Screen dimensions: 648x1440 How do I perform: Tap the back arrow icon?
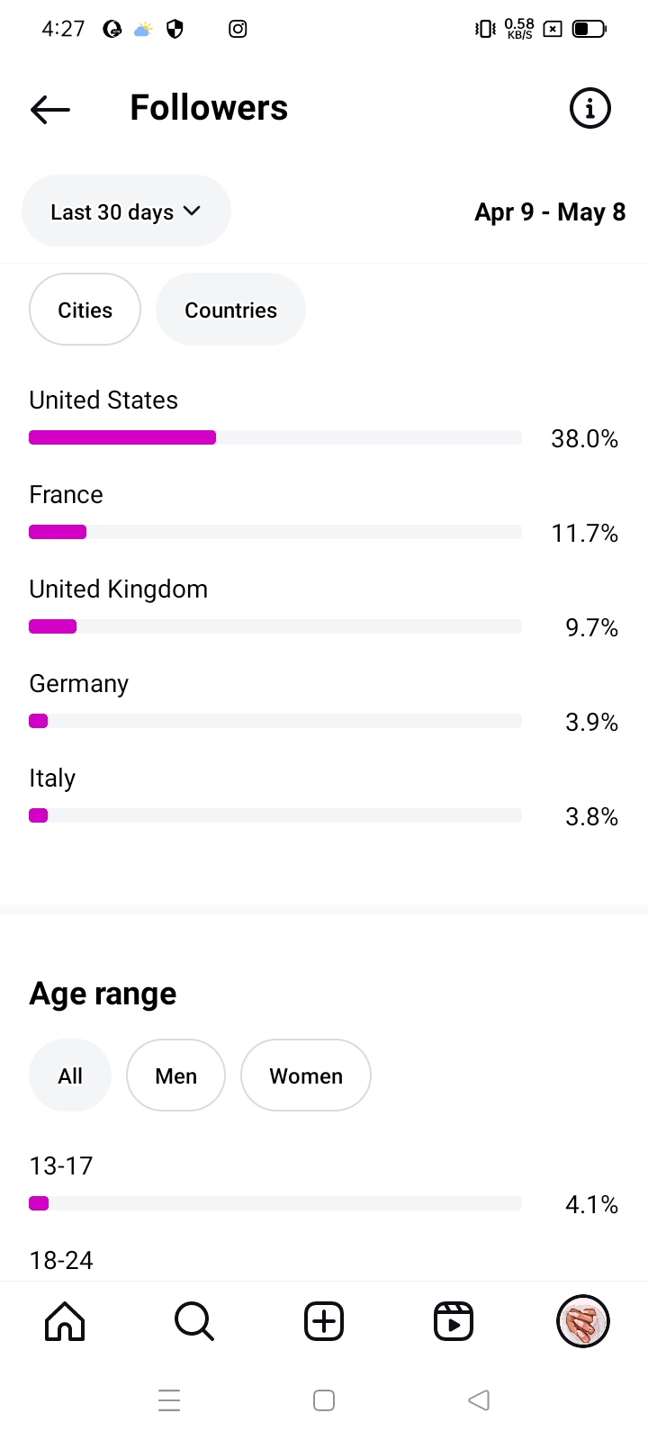click(50, 109)
